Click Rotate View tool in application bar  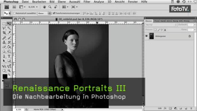click(56, 7)
